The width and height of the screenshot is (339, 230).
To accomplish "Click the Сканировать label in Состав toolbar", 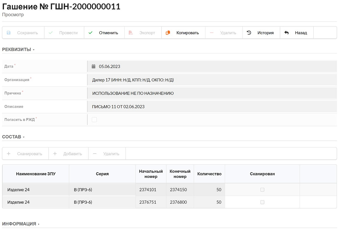I will (x=30, y=154).
